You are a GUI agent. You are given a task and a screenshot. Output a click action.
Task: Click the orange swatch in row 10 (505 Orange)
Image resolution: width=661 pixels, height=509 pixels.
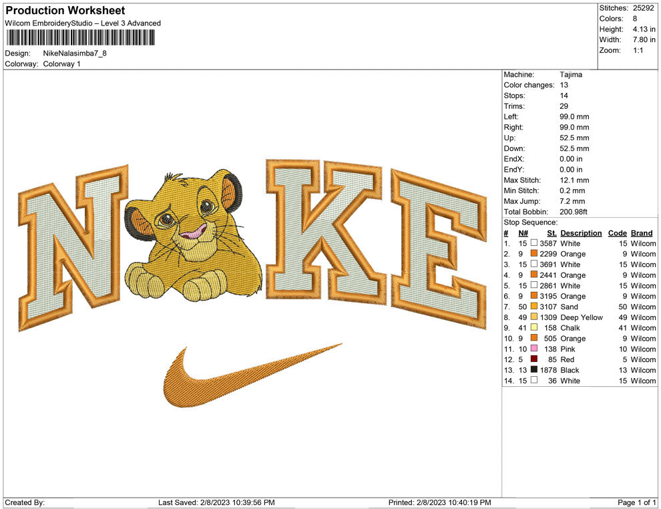pyautogui.click(x=533, y=338)
